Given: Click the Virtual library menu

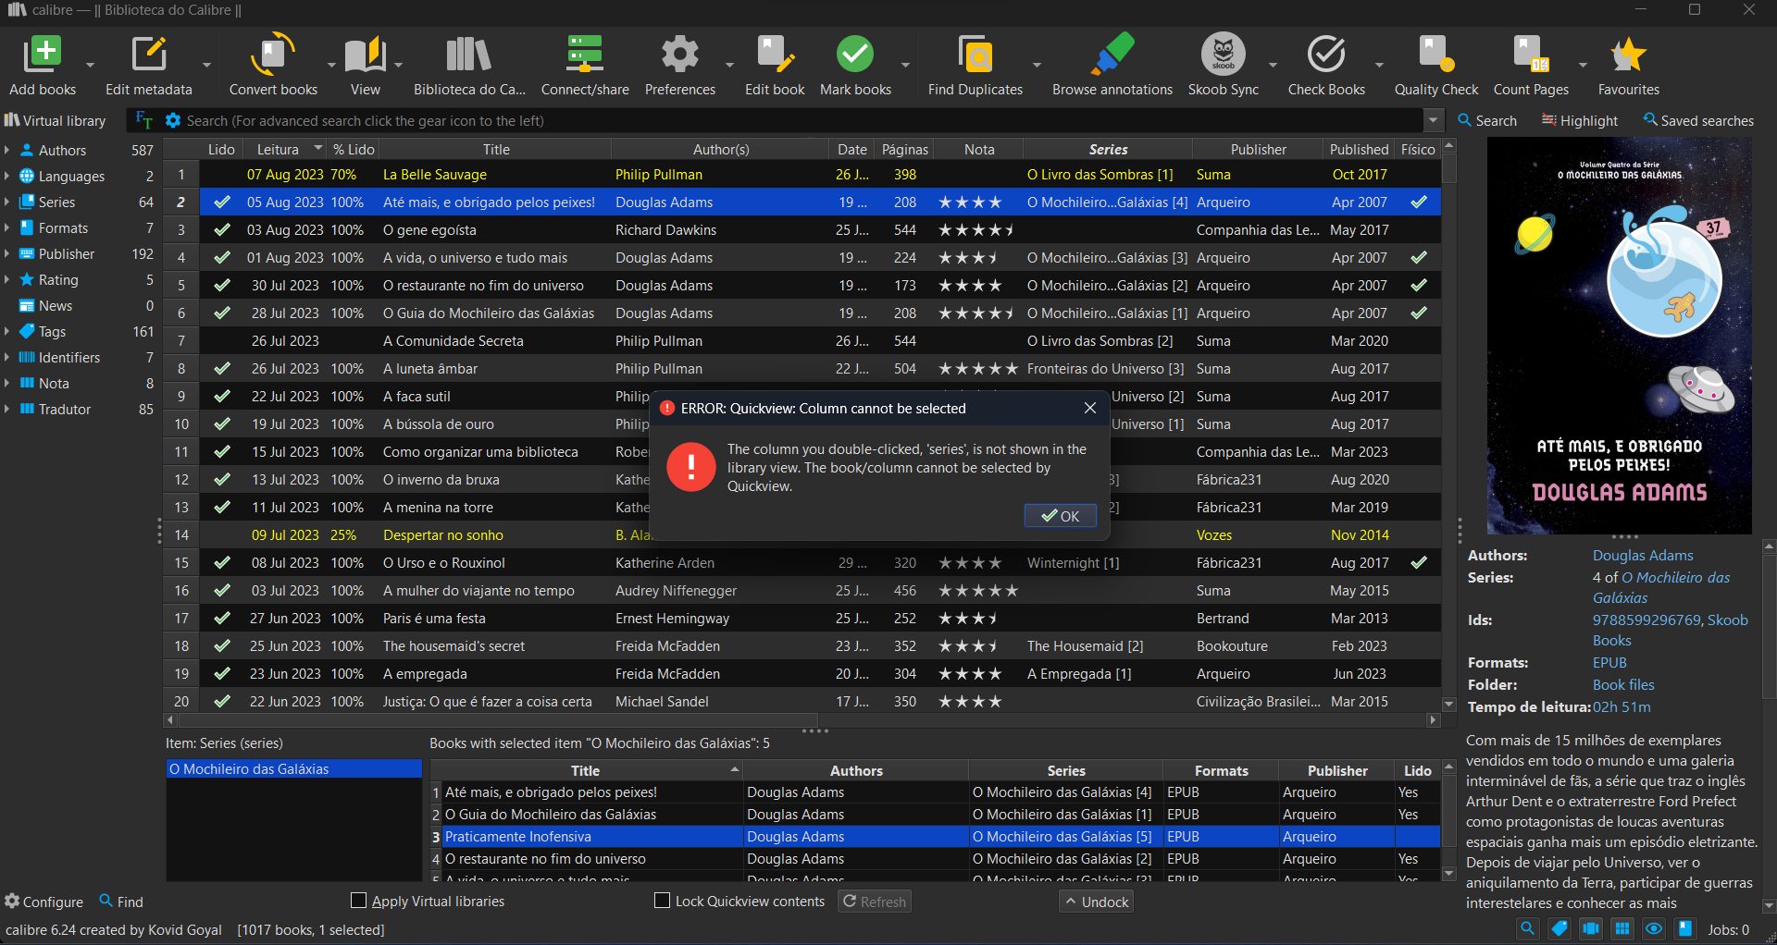Looking at the screenshot, I should point(56,120).
